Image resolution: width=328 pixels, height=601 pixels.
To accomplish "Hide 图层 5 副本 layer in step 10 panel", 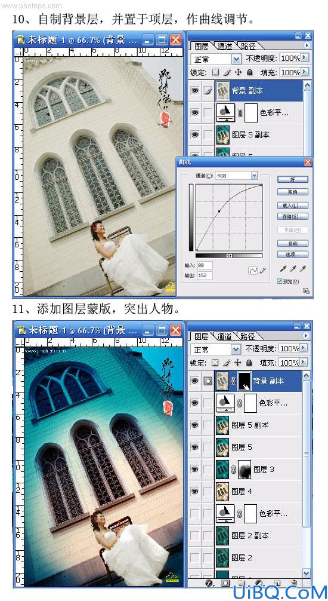I will pos(195,134).
